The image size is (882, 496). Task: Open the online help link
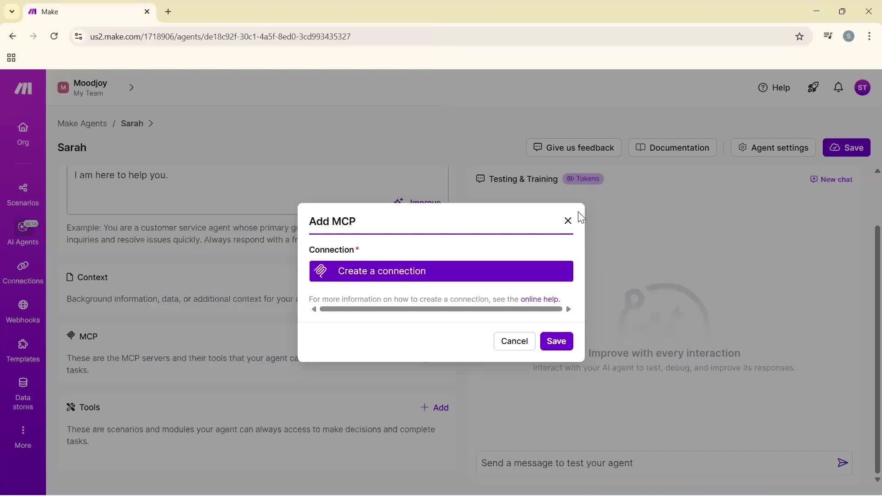[540, 299]
